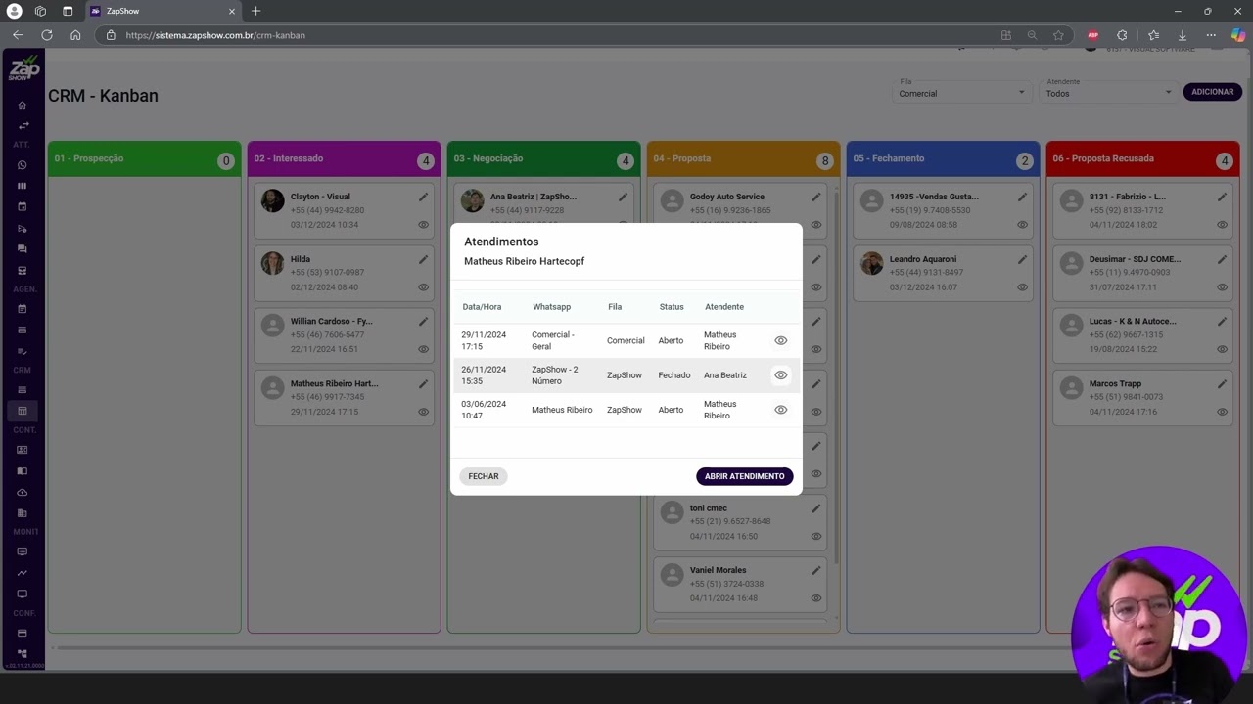Click the 03 - Negociação column header

543,158
